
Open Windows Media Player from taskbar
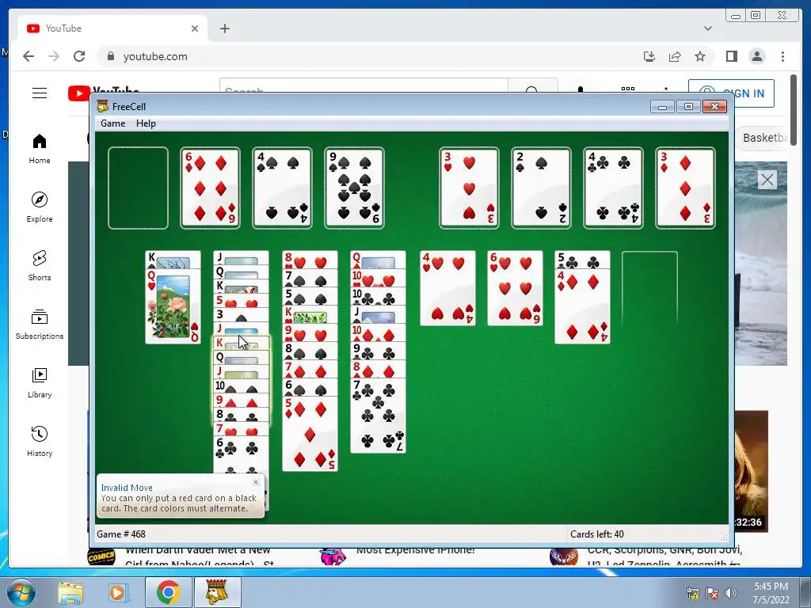(x=117, y=592)
